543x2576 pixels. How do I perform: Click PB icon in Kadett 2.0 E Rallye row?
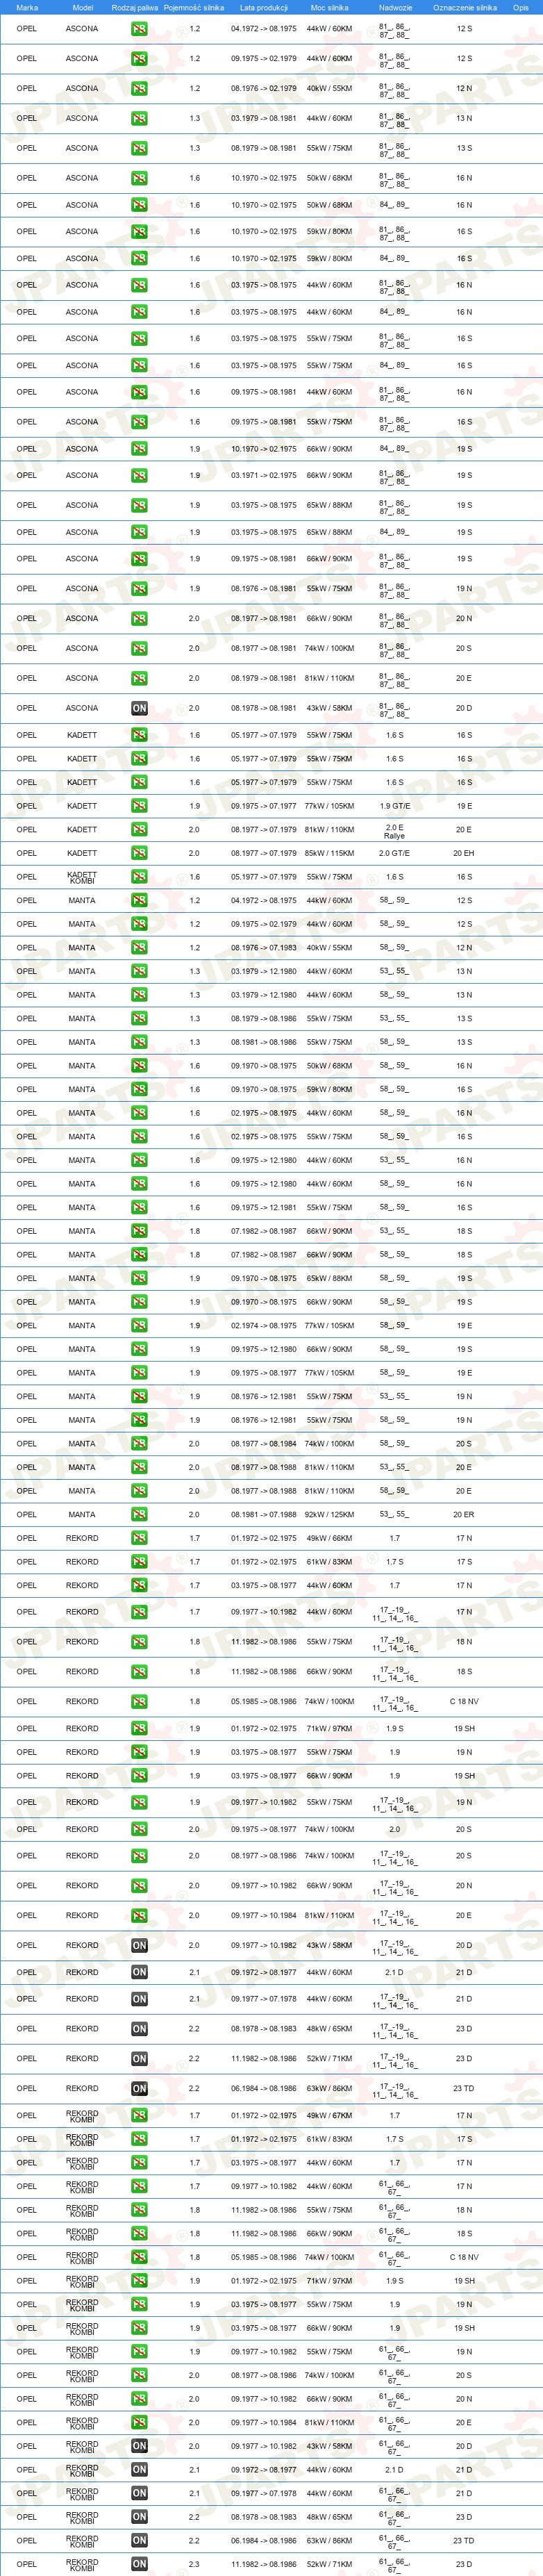pyautogui.click(x=139, y=830)
